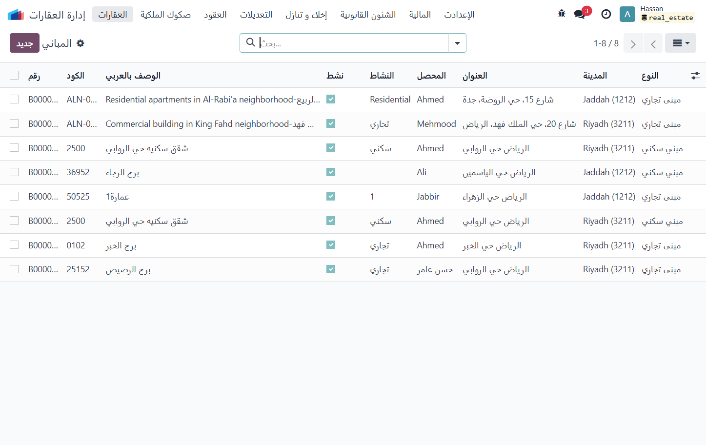Toggle active checkbox for برج الخبر row
Screen dimensions: 706x445
[331, 245]
